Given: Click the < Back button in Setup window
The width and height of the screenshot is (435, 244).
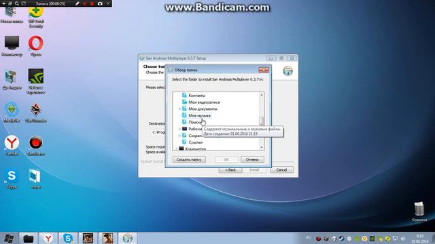Looking at the screenshot, I should point(230,170).
